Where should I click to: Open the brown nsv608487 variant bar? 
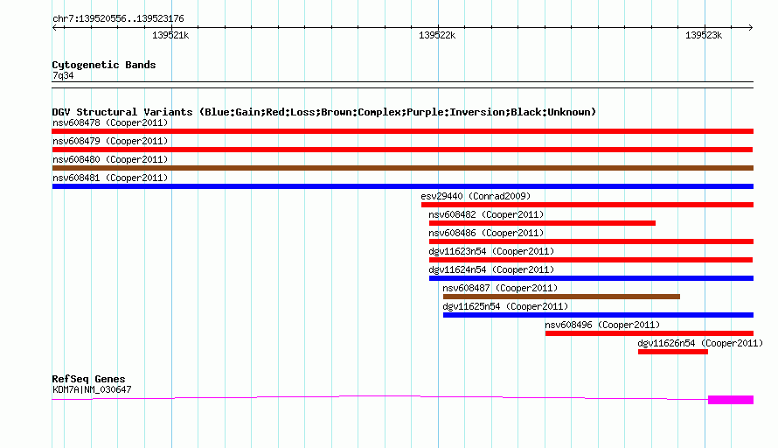pyautogui.click(x=561, y=297)
